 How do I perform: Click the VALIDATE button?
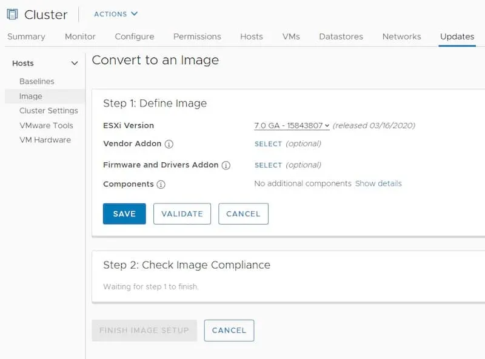pyautogui.click(x=182, y=214)
